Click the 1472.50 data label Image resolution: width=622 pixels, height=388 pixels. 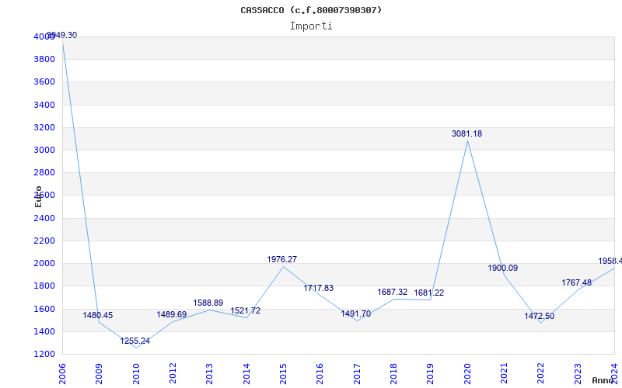coord(539,317)
